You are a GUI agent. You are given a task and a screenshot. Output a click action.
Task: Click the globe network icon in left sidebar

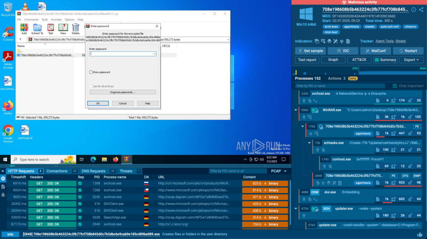pos(3,179)
